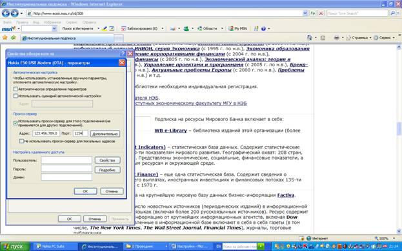Image resolution: width=402 pixels, height=251 pixels.
Task: Select the Институциональная подписка tab
Action: (x=67, y=39)
